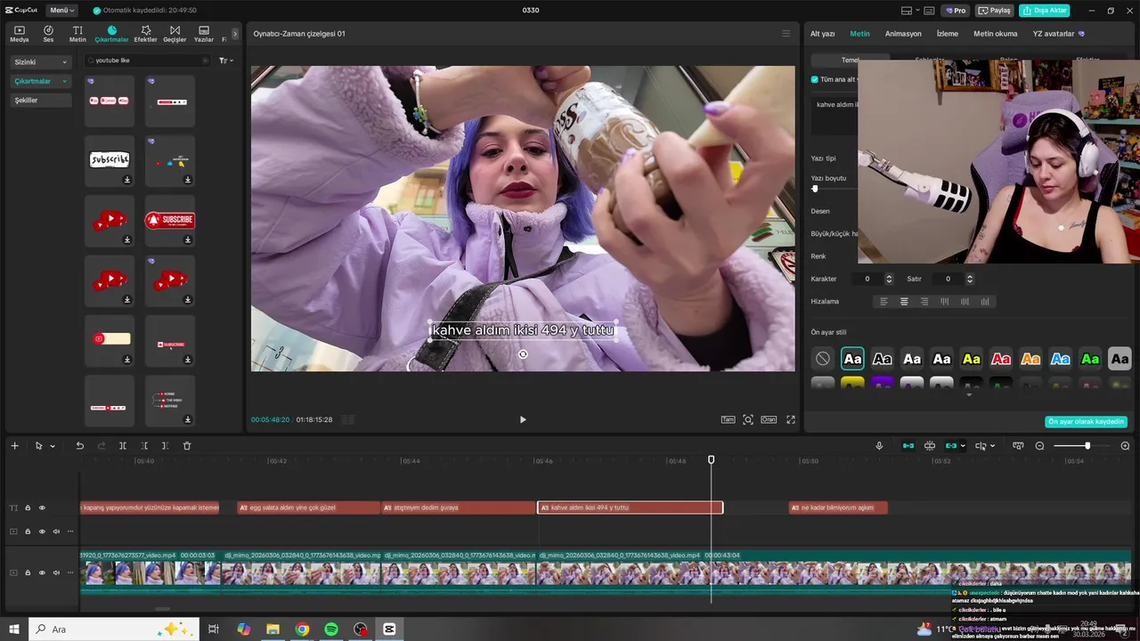1140x641 pixels.
Task: Toggle the Tüm ana alt yazı checkbox
Action: click(815, 79)
